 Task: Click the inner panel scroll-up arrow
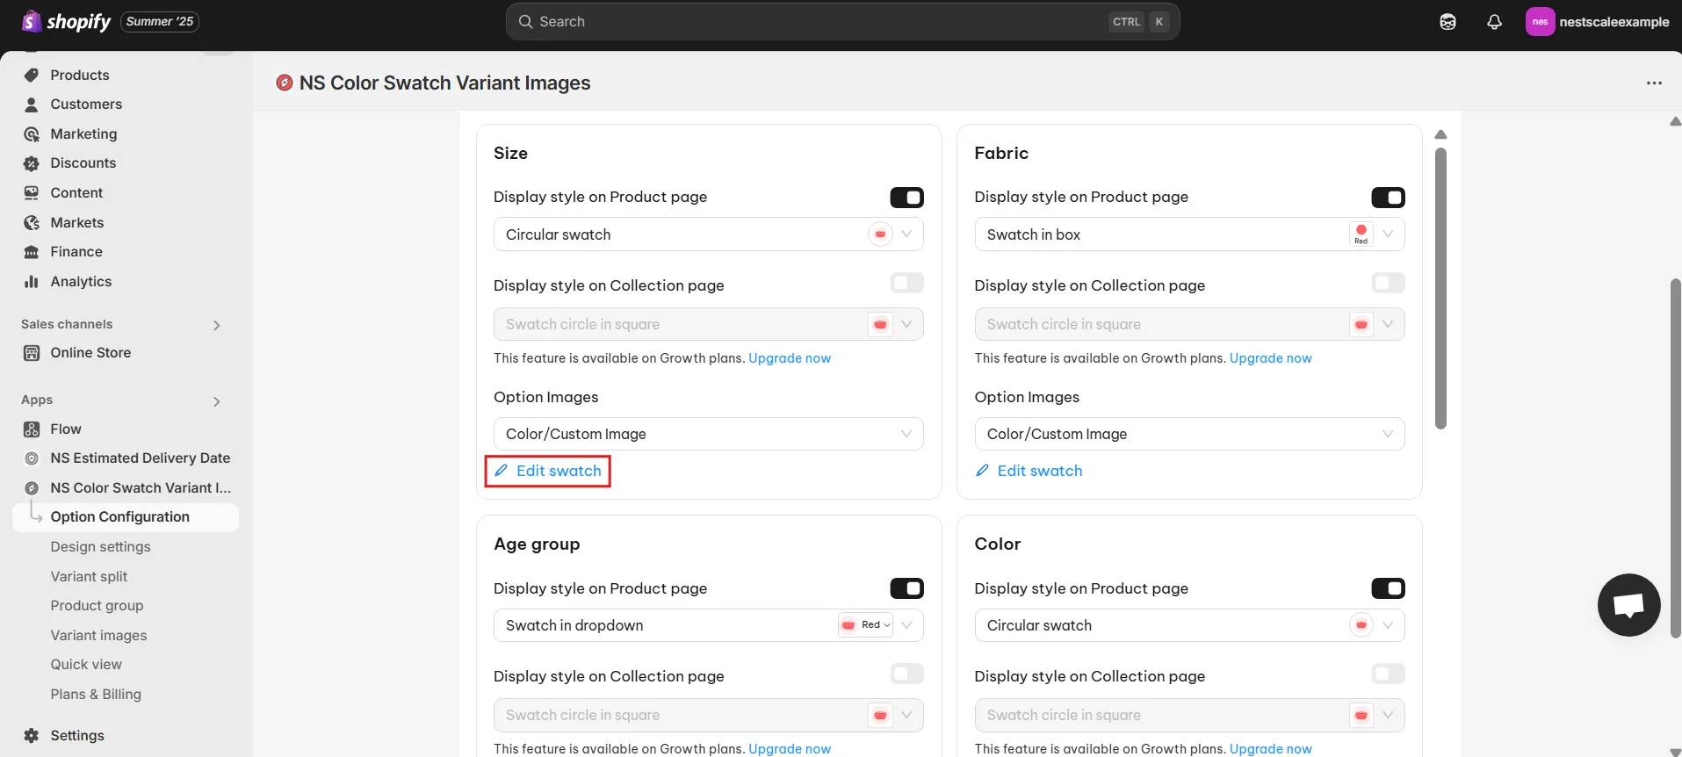[x=1440, y=135]
